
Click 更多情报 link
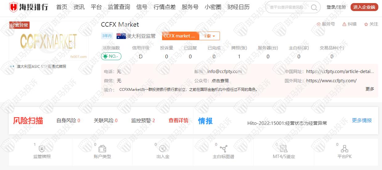click(x=362, y=121)
